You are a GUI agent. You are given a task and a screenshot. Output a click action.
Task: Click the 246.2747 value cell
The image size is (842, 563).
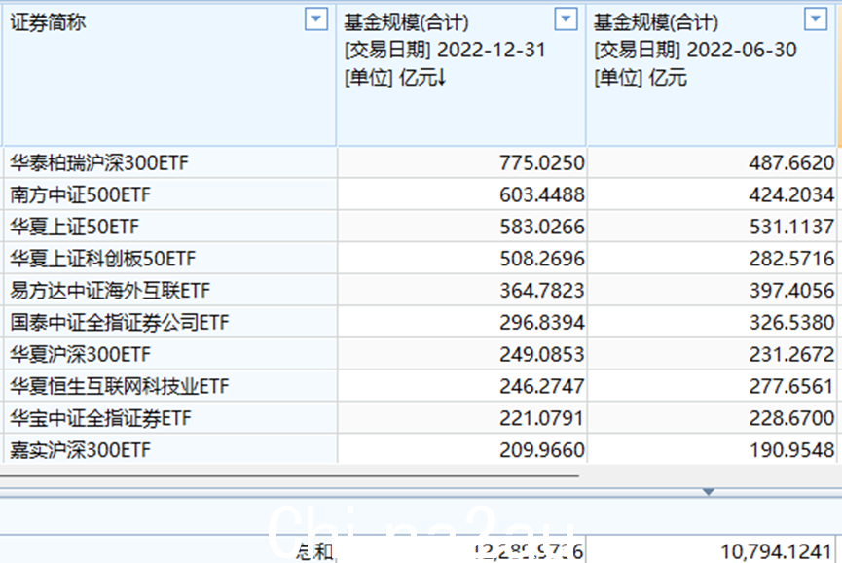click(x=461, y=386)
